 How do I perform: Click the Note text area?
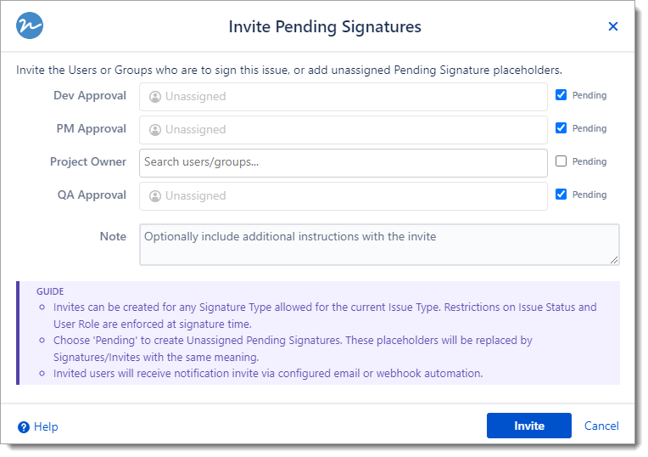coord(378,244)
